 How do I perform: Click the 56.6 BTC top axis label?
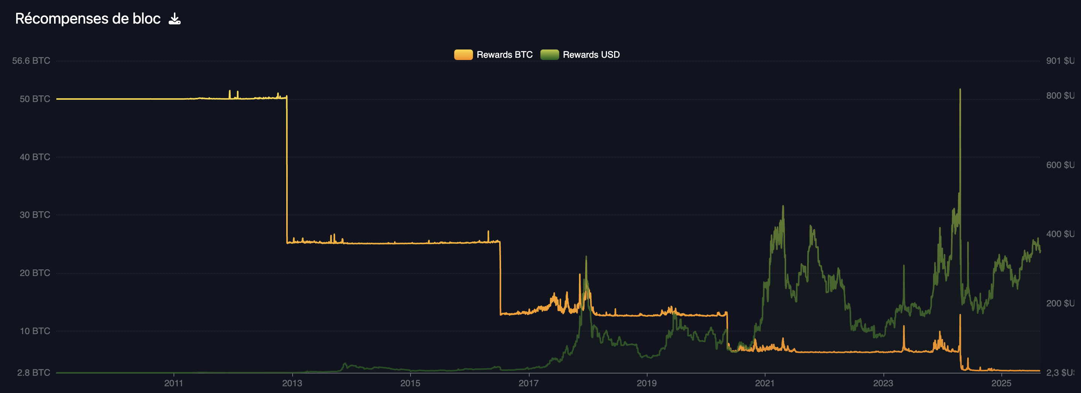click(31, 61)
